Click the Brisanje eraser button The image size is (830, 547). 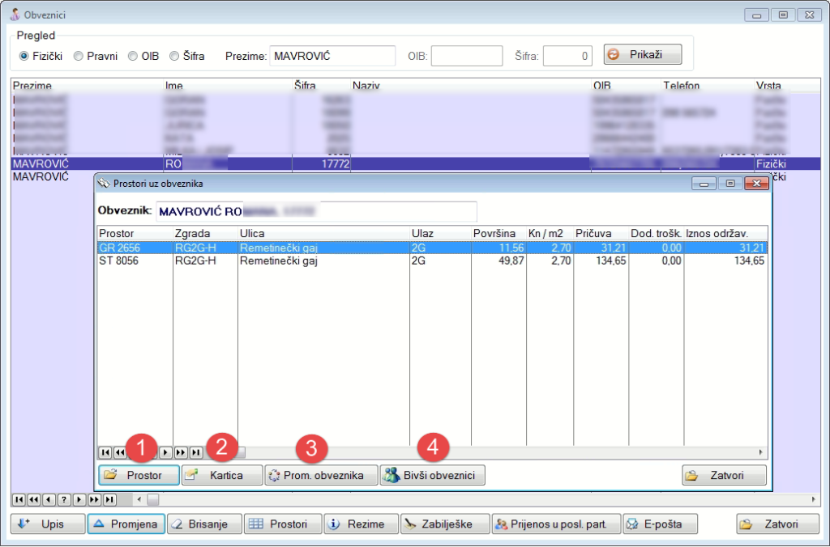tap(204, 524)
